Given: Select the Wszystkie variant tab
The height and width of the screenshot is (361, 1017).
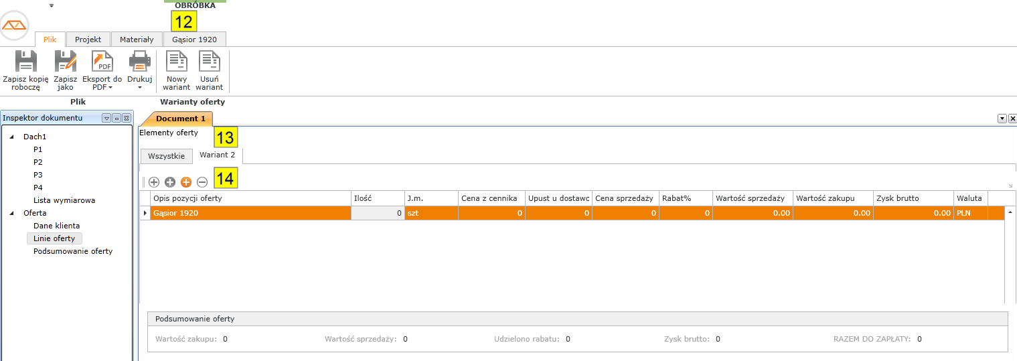Looking at the screenshot, I should 166,156.
